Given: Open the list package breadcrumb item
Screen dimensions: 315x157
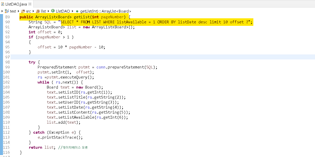Looking at the screenshot, I should 43,11.
